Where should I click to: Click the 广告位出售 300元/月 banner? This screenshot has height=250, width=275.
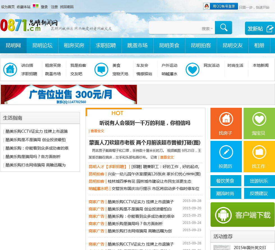(x=69, y=94)
